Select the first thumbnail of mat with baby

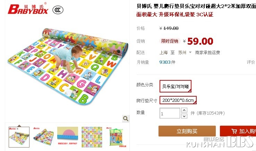19,137
